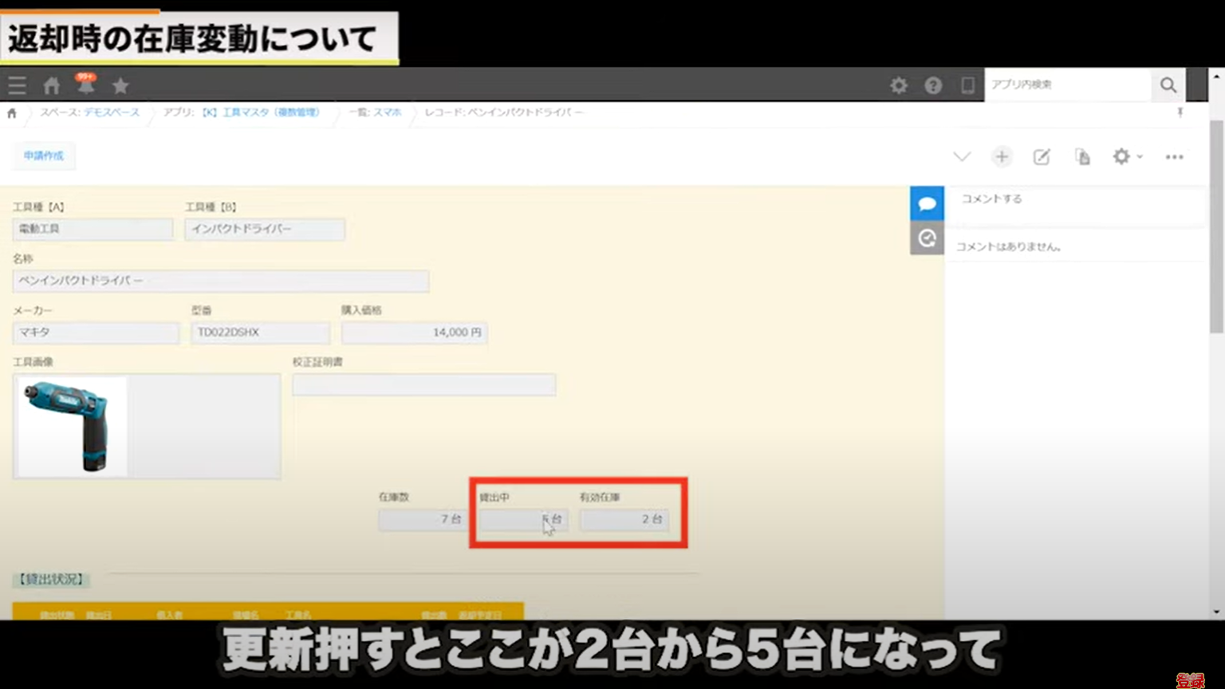Edit this record using the pencil icon
The width and height of the screenshot is (1225, 689).
point(1042,156)
